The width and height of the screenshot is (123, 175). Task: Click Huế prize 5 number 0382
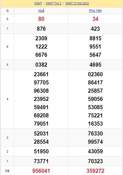pyautogui.click(x=41, y=65)
